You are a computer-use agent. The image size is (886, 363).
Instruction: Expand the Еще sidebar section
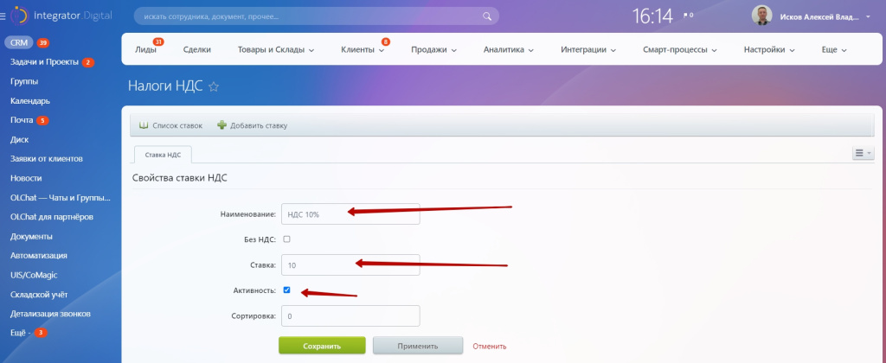pos(19,333)
